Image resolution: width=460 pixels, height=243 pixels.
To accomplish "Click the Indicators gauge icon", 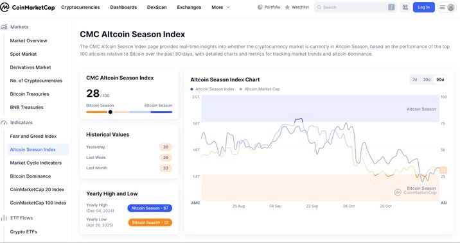I will pos(4,122).
